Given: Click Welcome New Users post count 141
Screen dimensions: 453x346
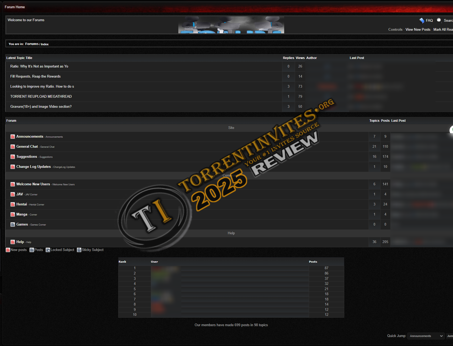Looking at the screenshot, I should (x=385, y=184).
